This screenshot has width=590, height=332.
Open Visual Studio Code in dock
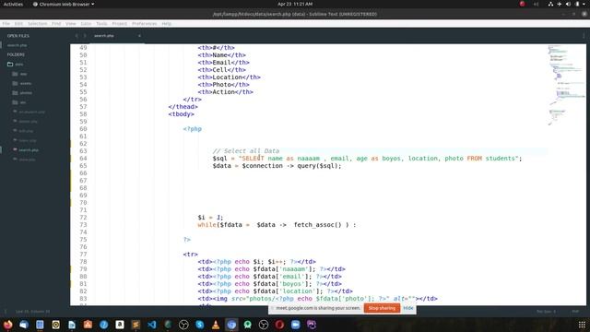[x=152, y=325]
